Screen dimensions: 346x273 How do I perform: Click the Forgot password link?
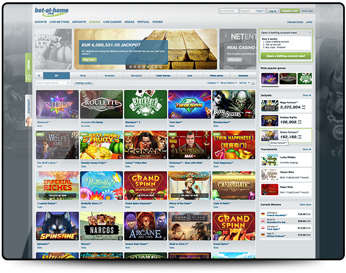click(x=259, y=11)
